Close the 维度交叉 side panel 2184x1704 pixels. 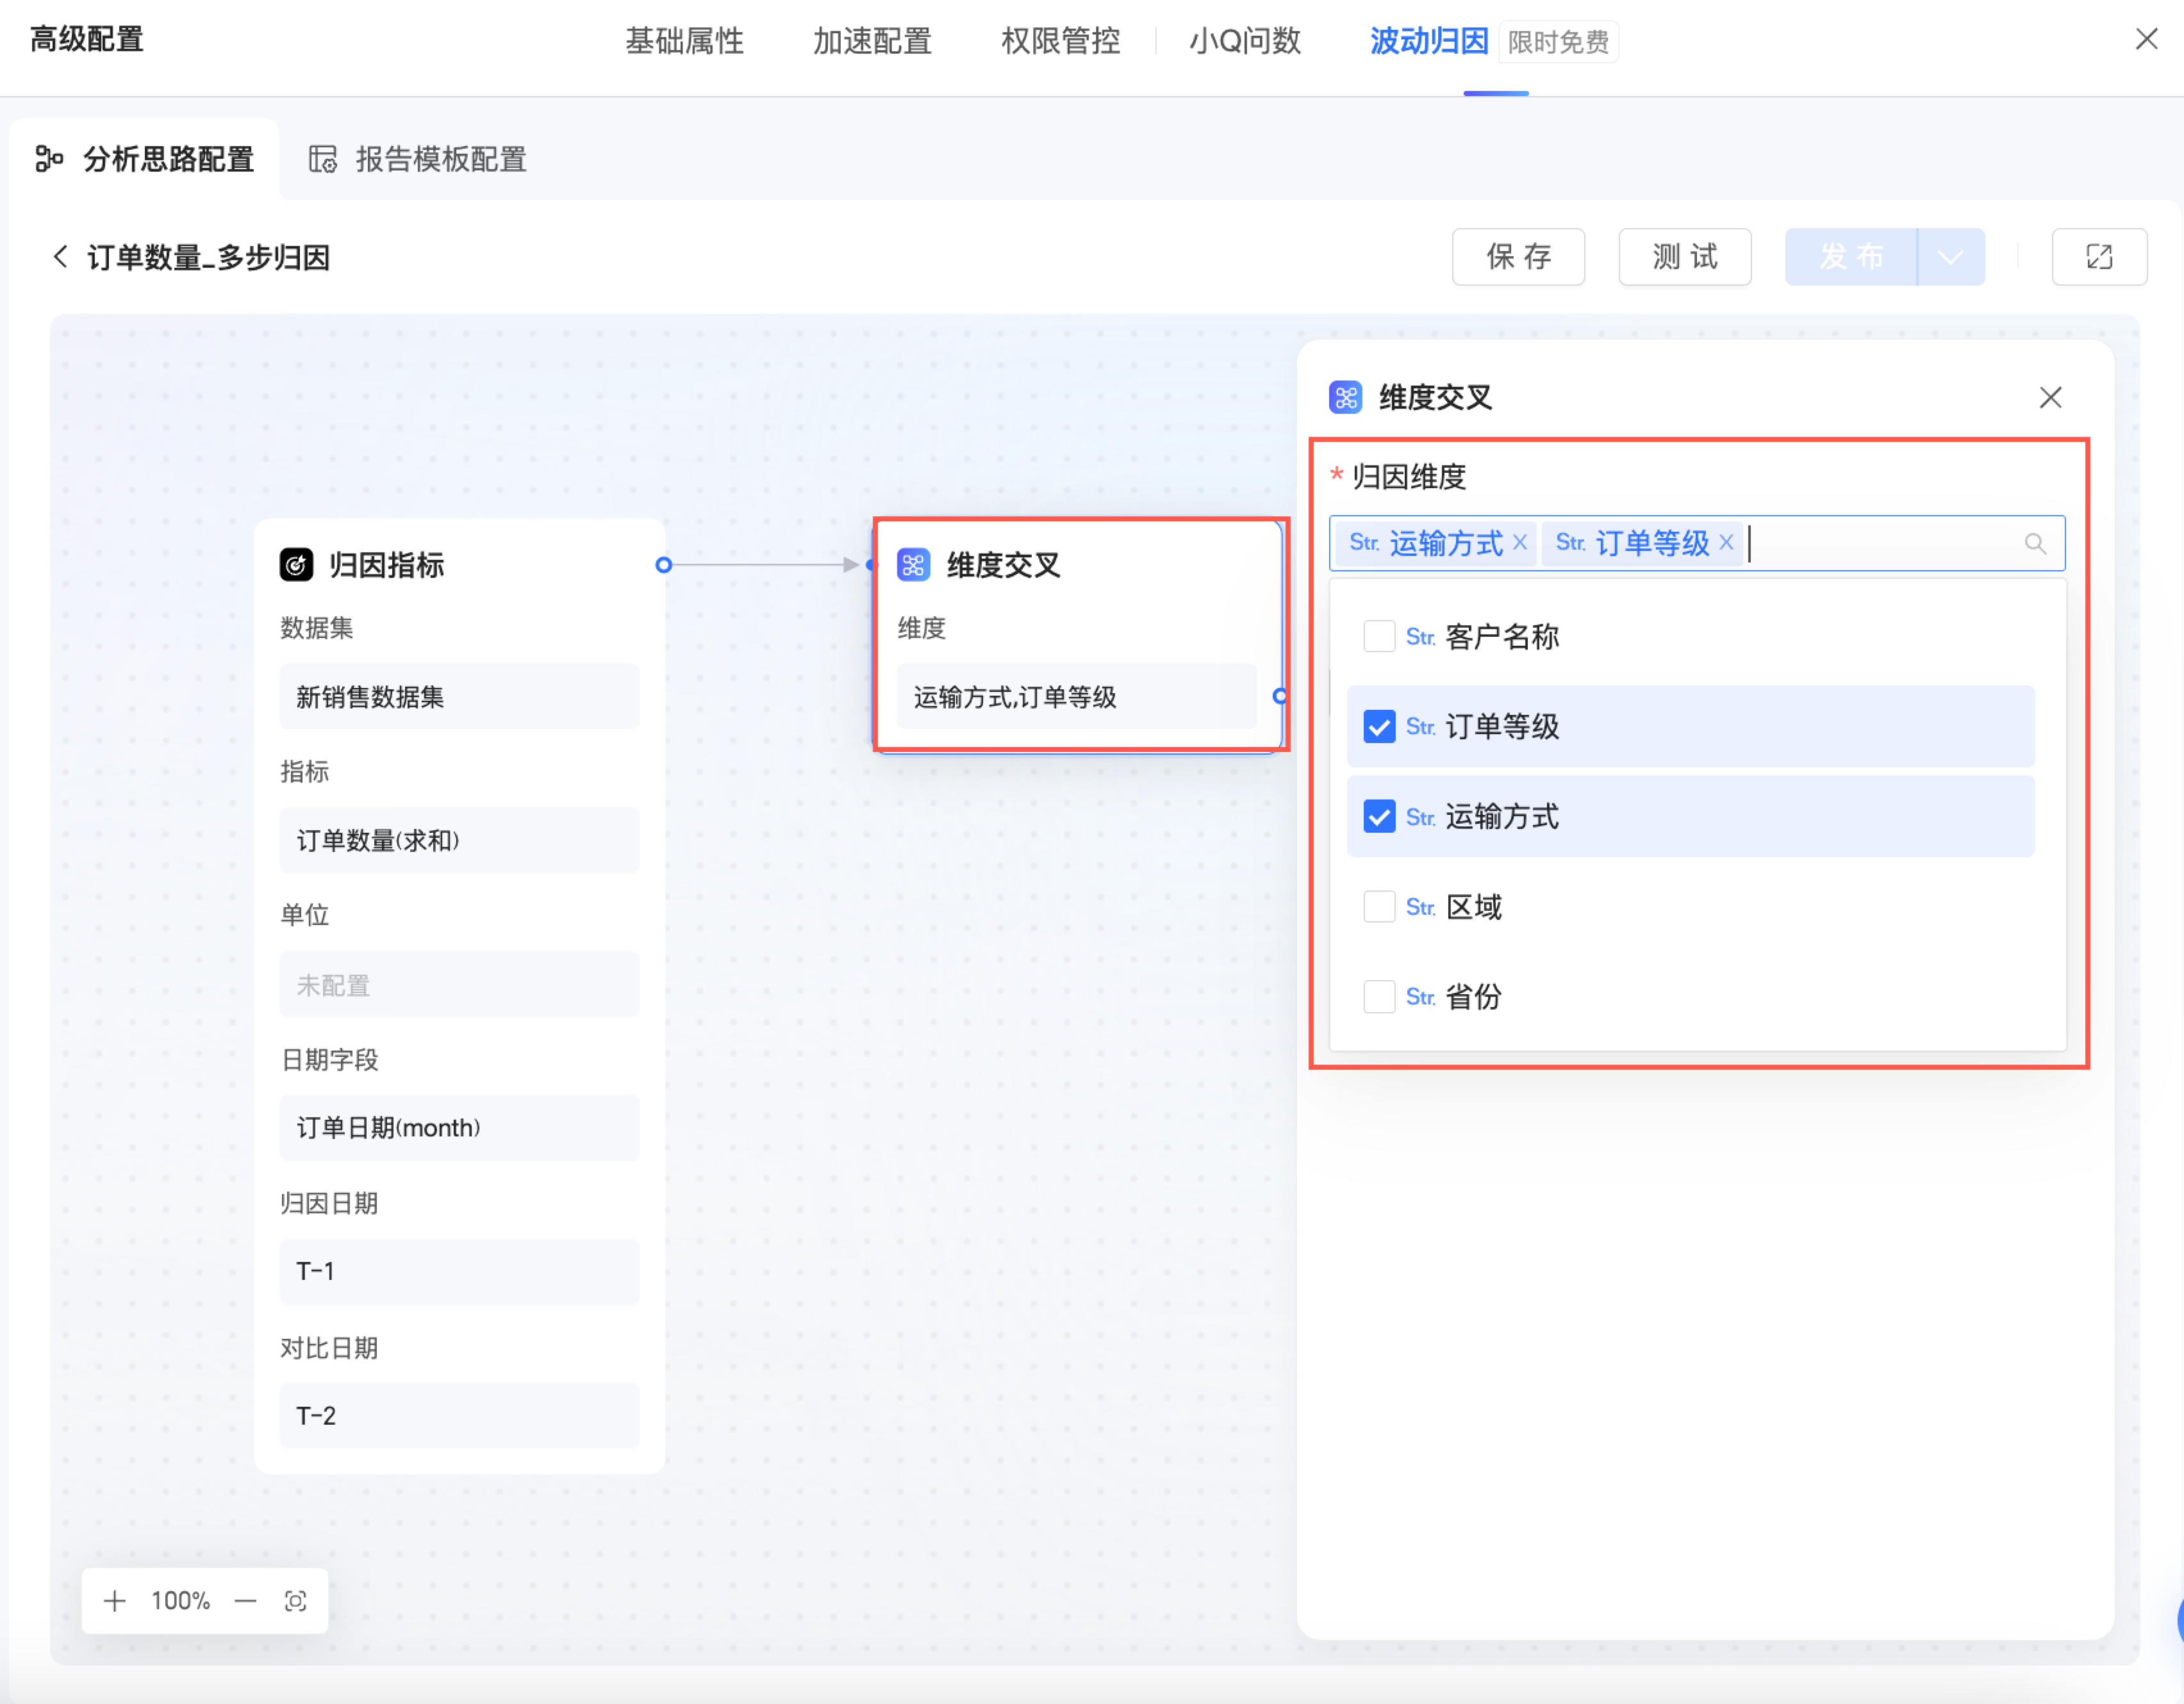click(2050, 398)
